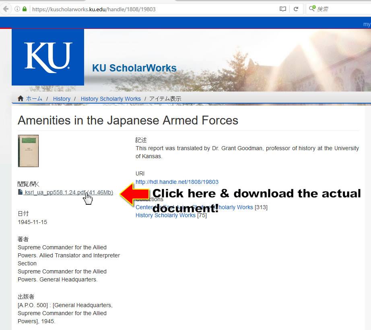Click the URL address bar field
371x330 pixels.
(x=154, y=9)
